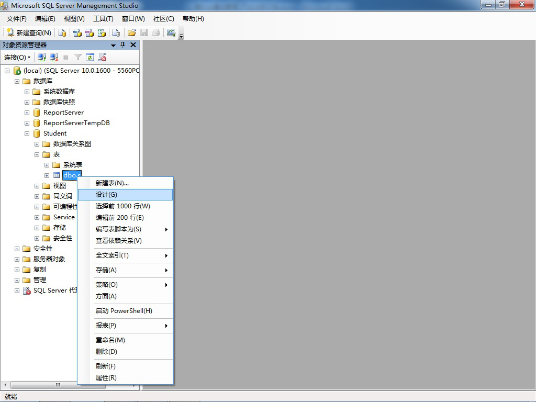This screenshot has width=536, height=402.
Task: Choose 查看依赖关系(V) menu entry
Action: coord(126,241)
